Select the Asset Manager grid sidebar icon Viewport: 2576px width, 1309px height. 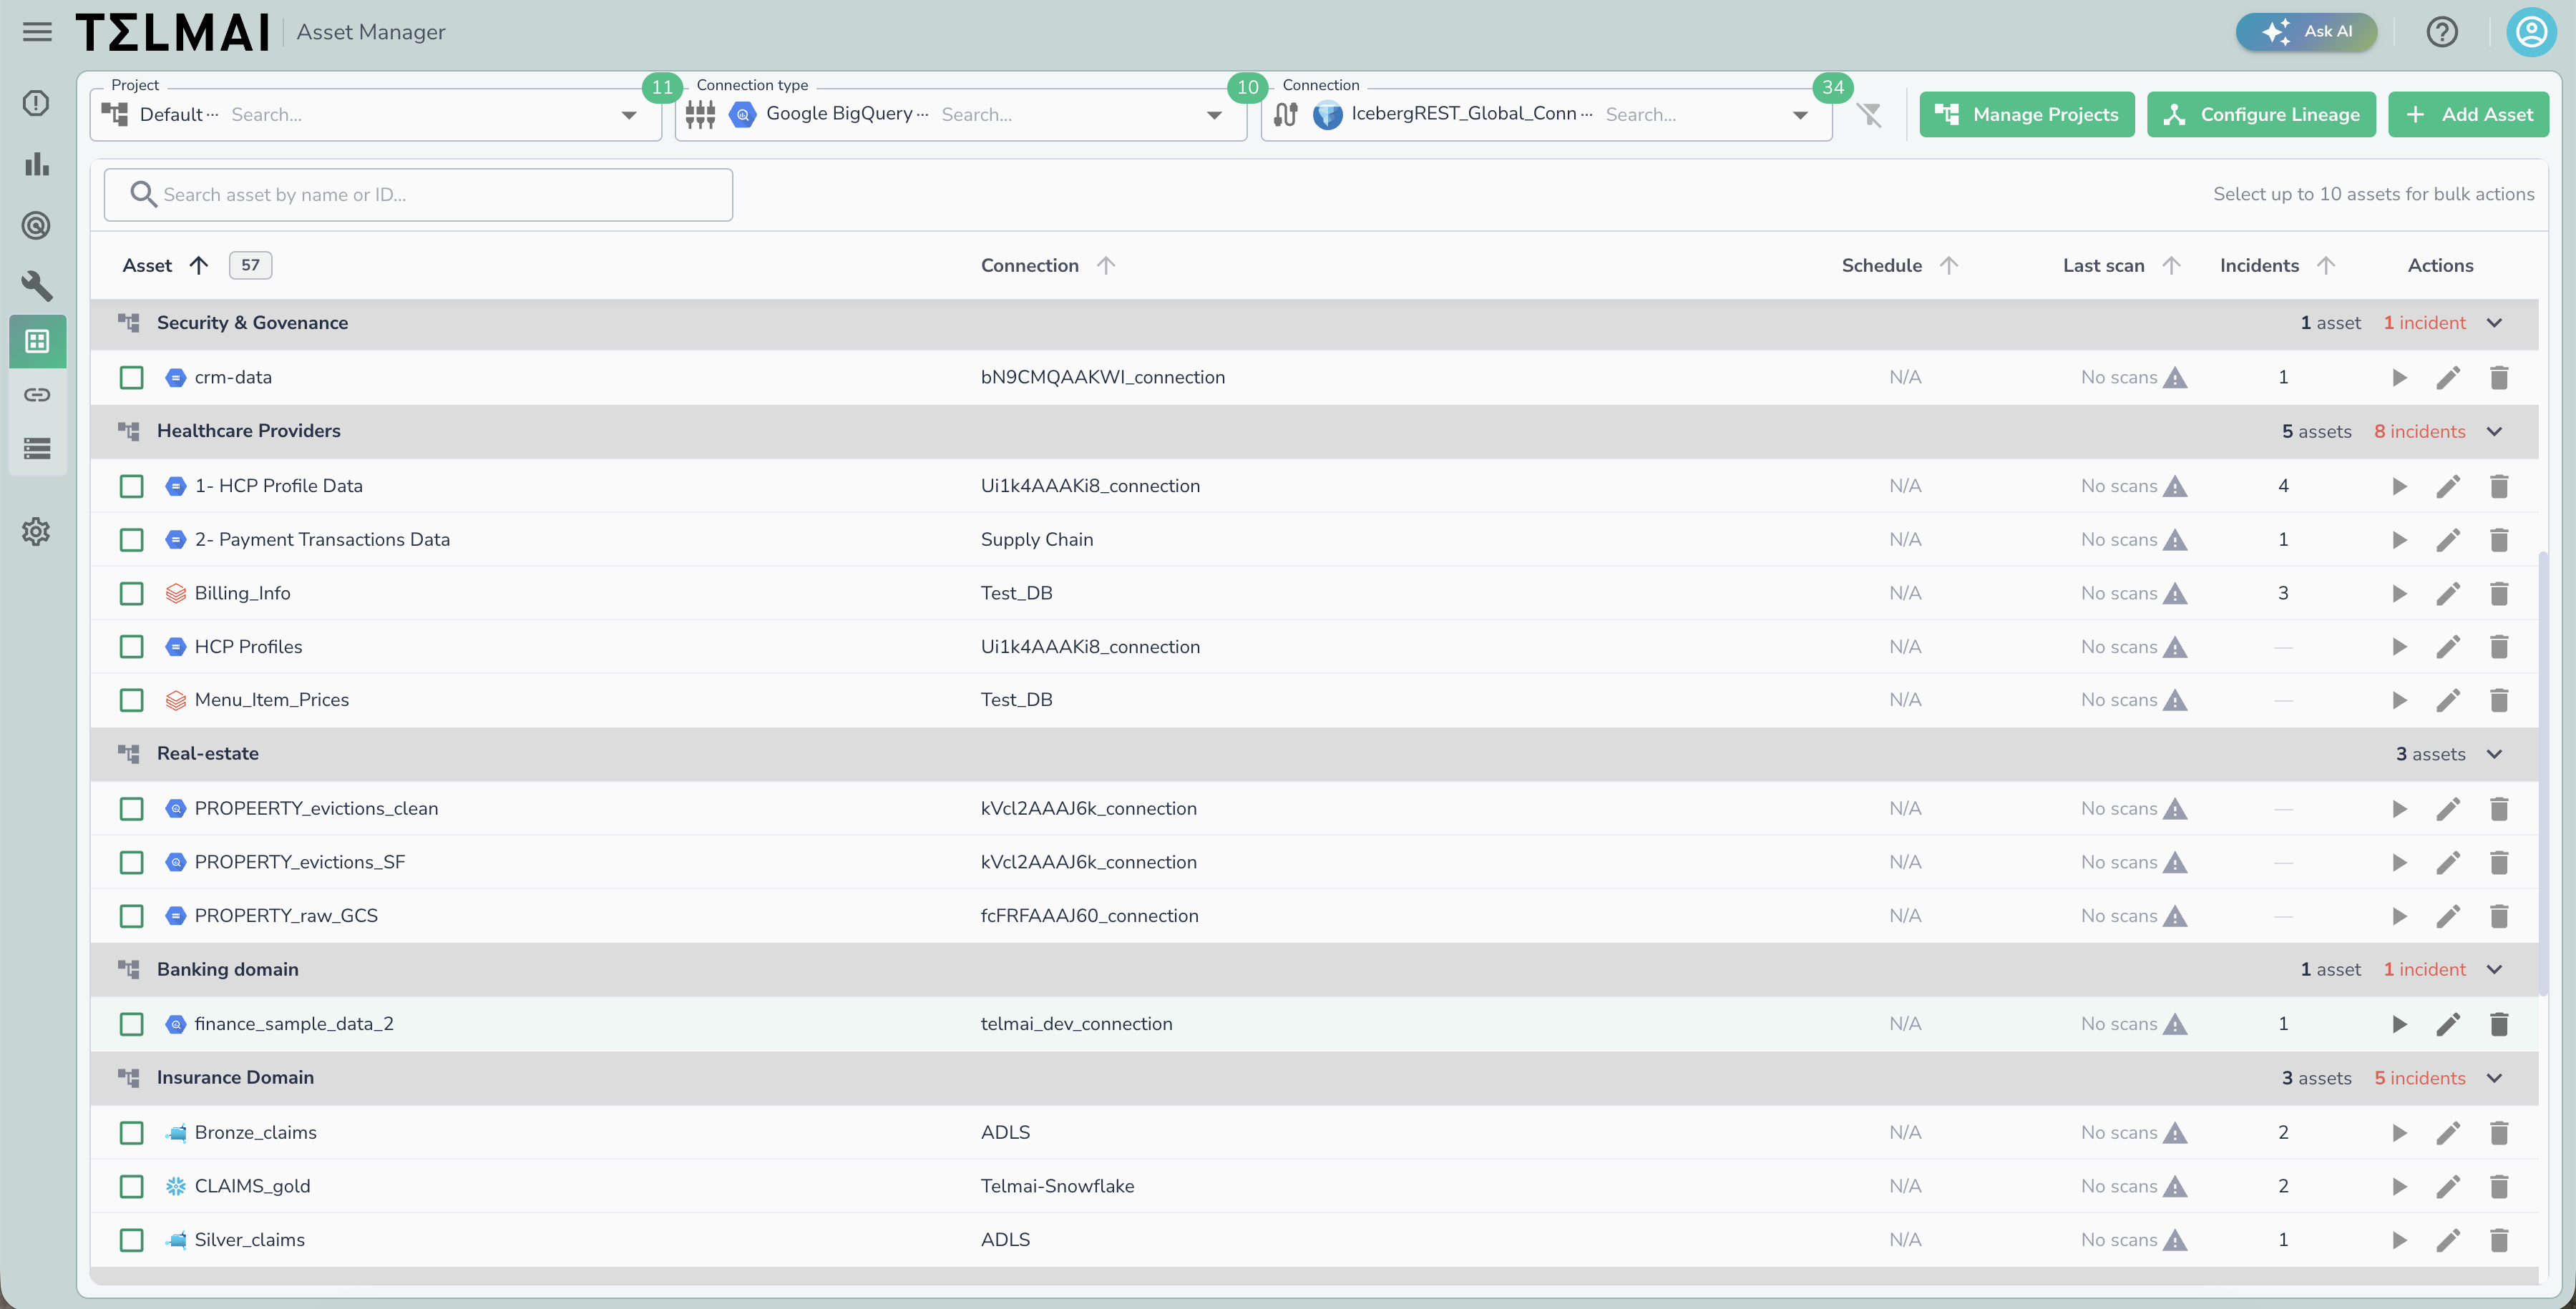point(37,342)
